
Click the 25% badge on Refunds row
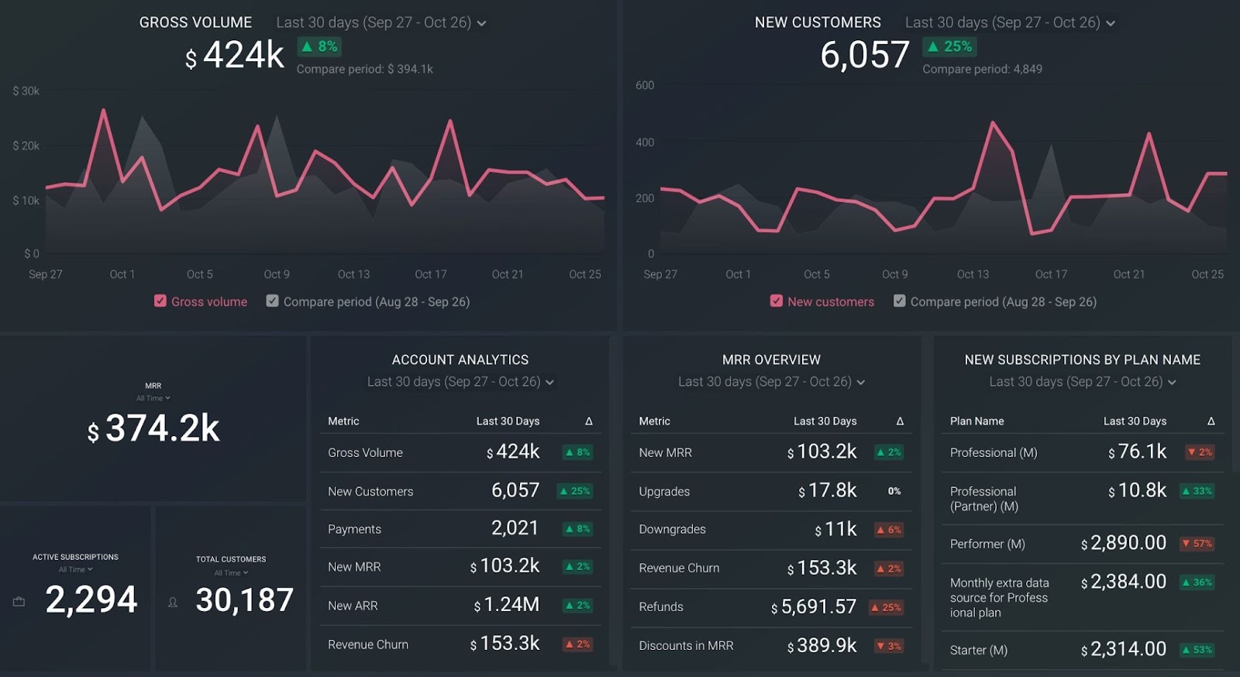pyautogui.click(x=887, y=607)
